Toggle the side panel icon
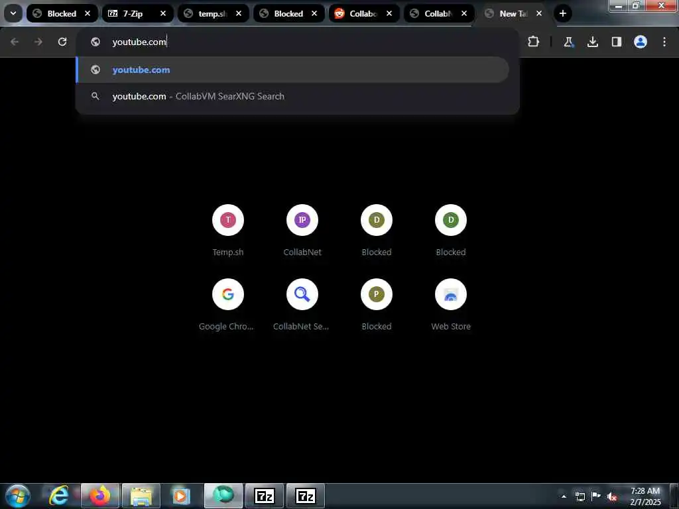Screen dimensions: 679x509 point(616,42)
